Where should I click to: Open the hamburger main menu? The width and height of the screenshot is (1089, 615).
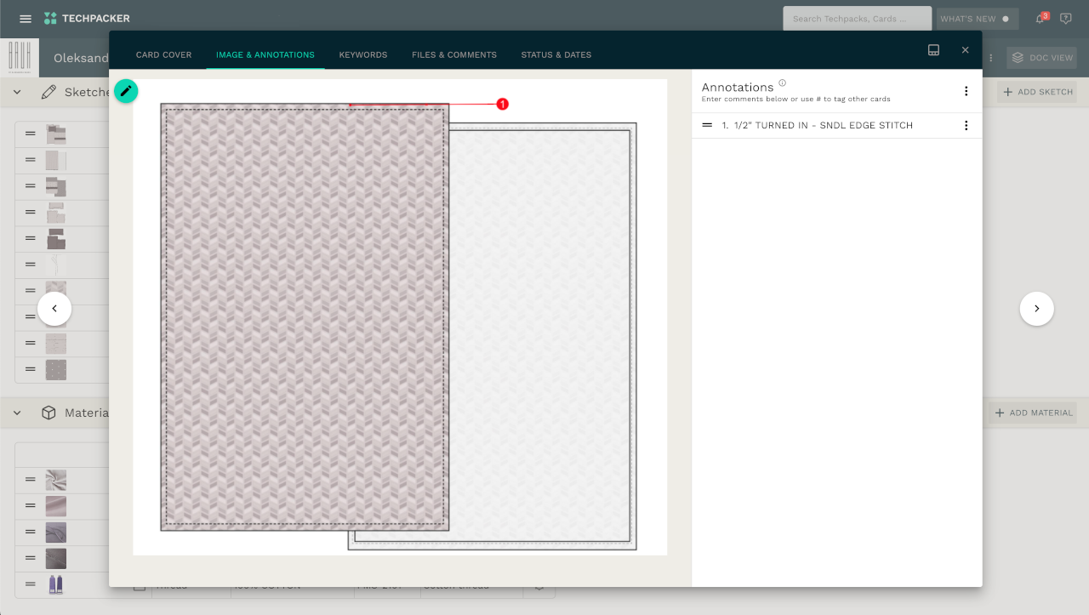pyautogui.click(x=26, y=19)
